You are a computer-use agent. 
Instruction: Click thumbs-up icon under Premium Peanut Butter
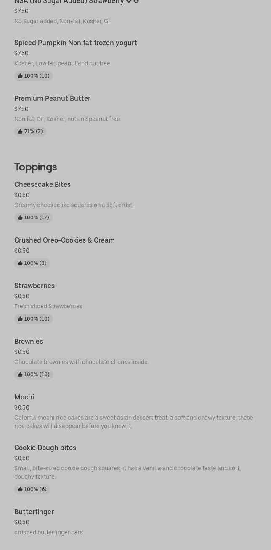click(x=20, y=132)
